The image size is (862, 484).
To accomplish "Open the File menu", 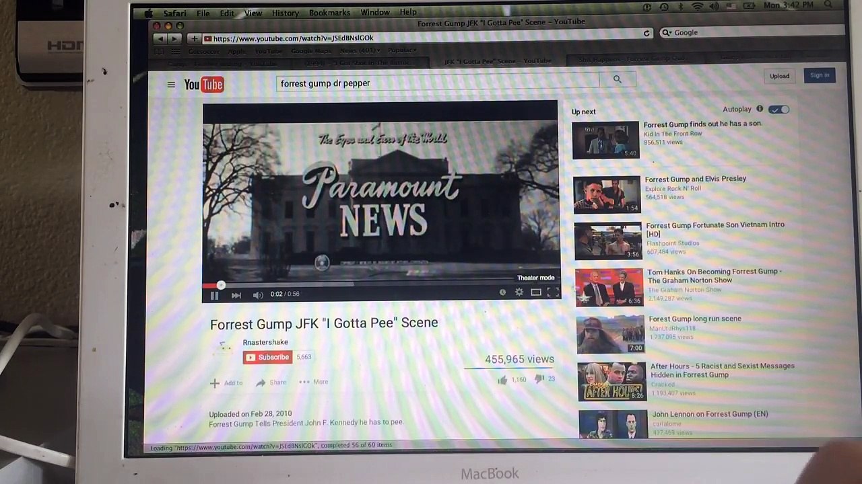I will (x=203, y=13).
